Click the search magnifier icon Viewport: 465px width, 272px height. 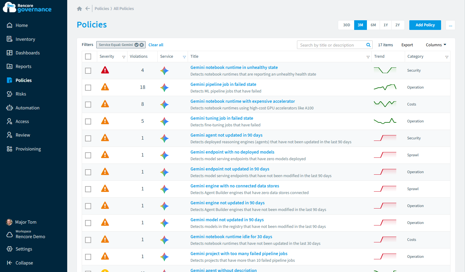[x=368, y=45]
